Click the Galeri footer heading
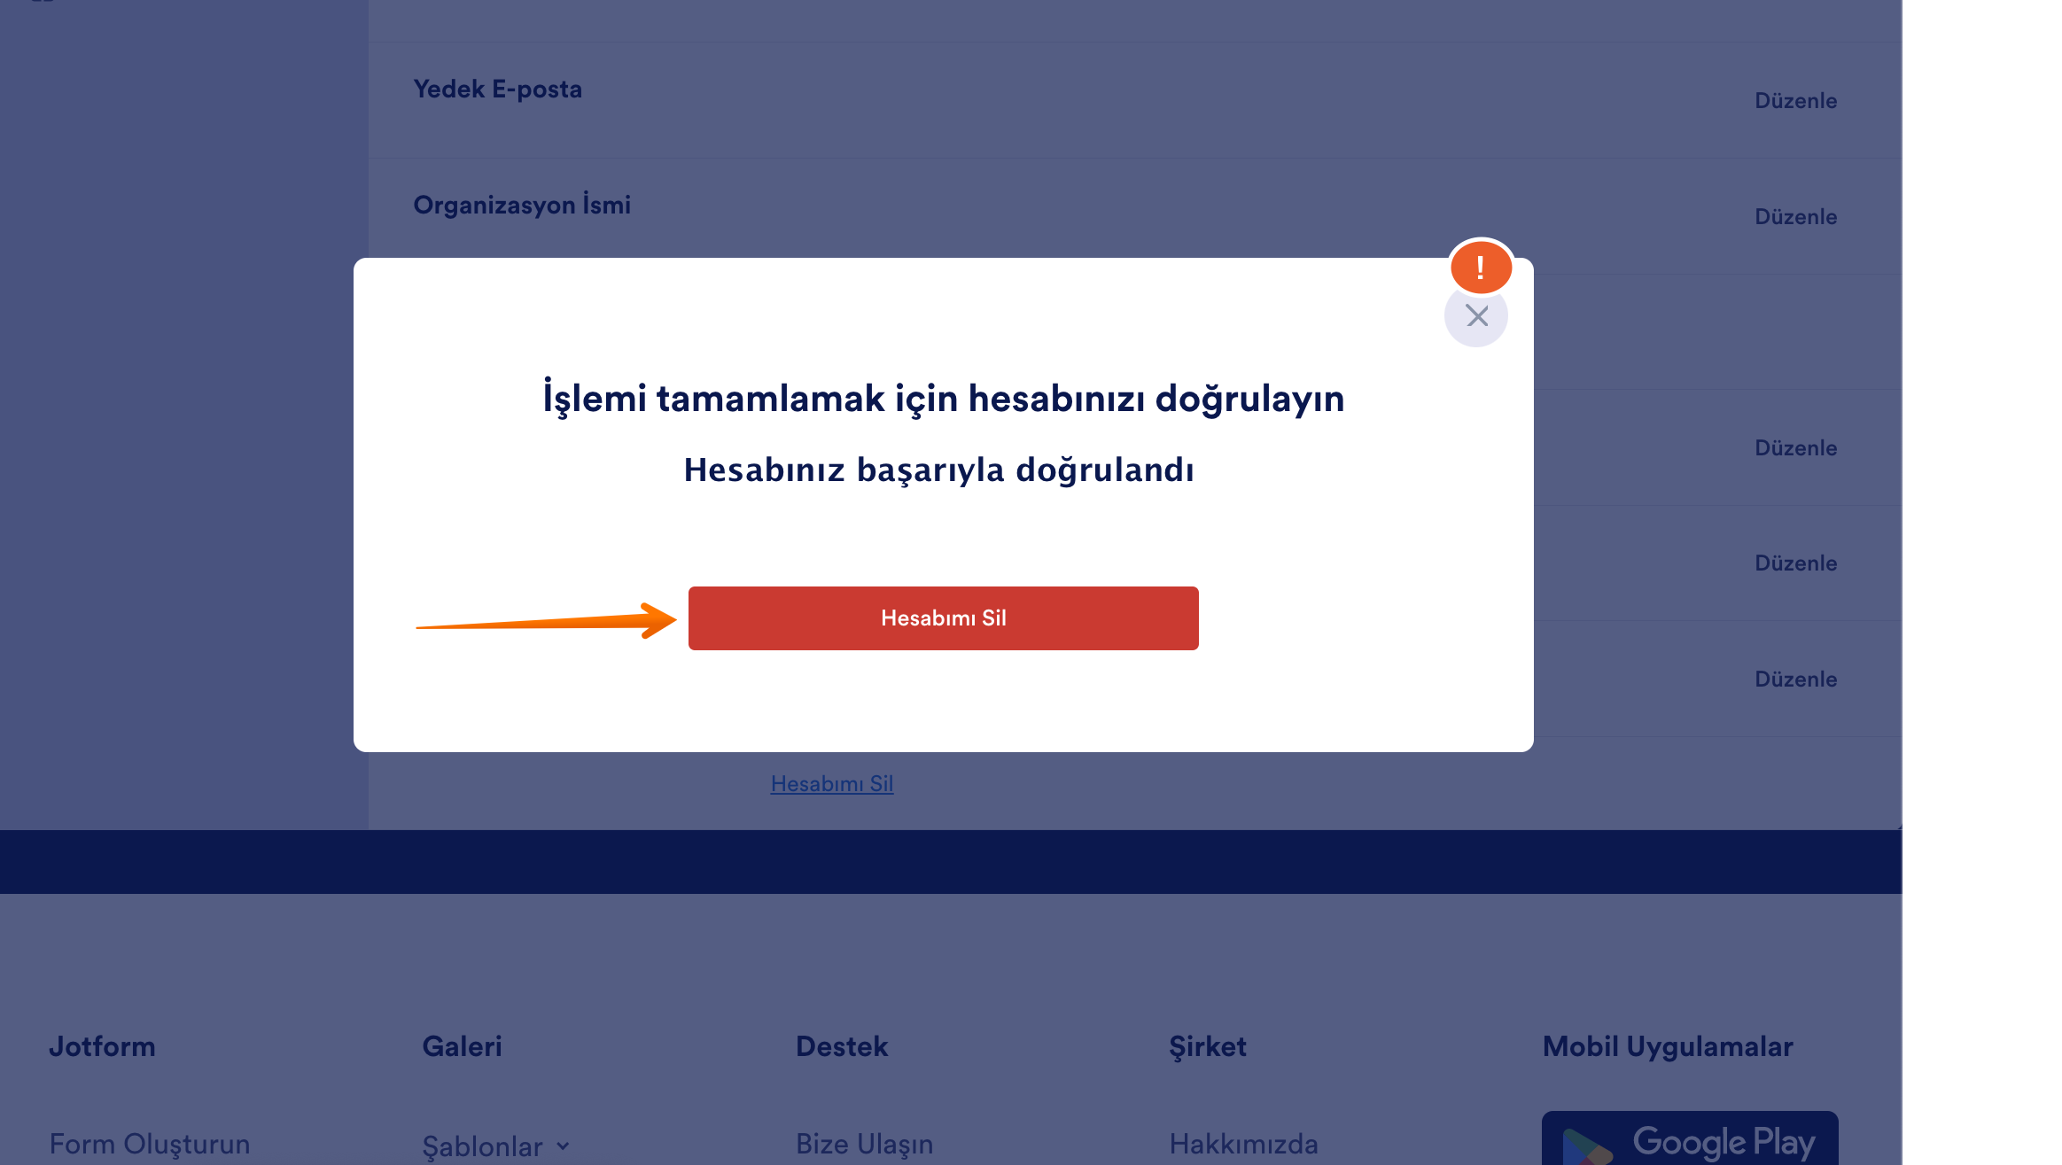Screen dimensions: 2062x1165 462,1046
